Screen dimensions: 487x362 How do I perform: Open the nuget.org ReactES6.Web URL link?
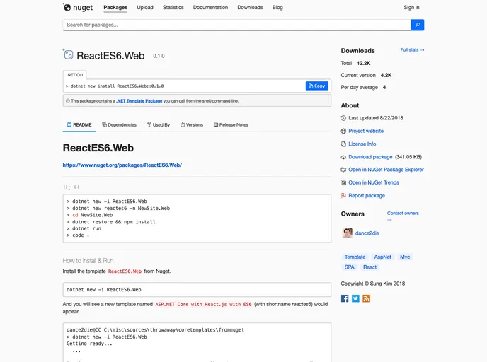pyautogui.click(x=122, y=165)
